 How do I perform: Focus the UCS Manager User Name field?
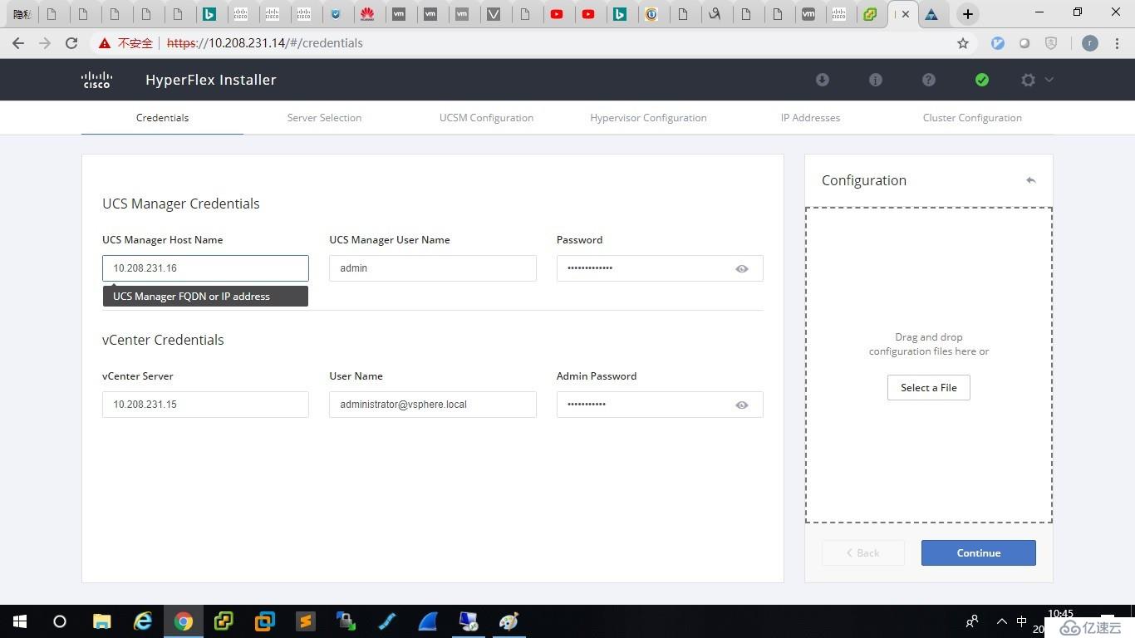click(x=433, y=268)
